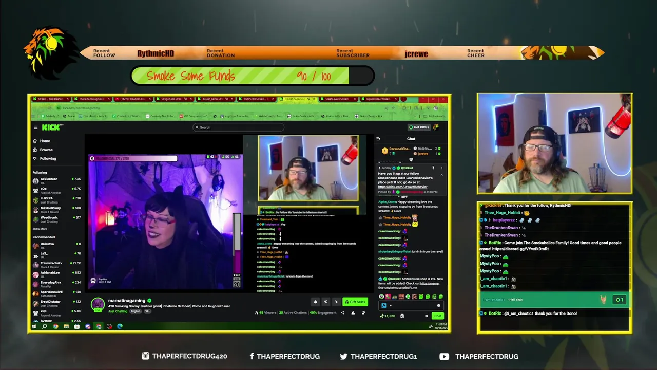Open Browse in the Kick sidebar
The width and height of the screenshot is (657, 370).
coord(43,150)
